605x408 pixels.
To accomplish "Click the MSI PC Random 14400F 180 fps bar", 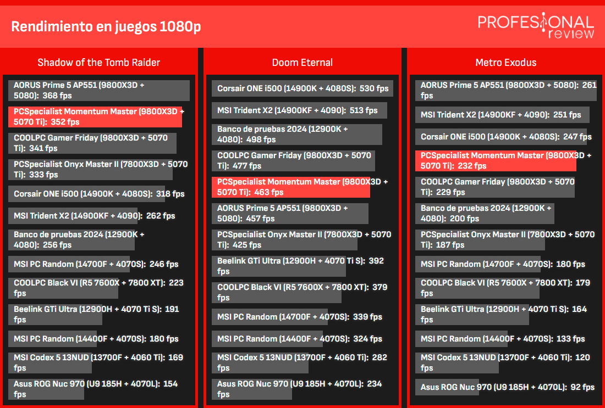I will point(52,339).
